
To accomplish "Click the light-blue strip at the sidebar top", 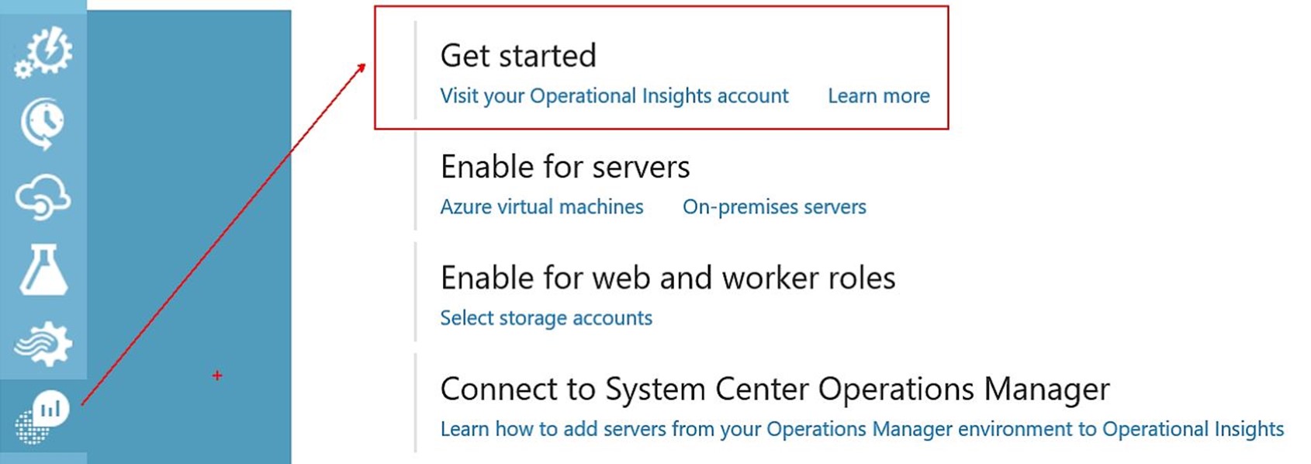I will pos(43,6).
